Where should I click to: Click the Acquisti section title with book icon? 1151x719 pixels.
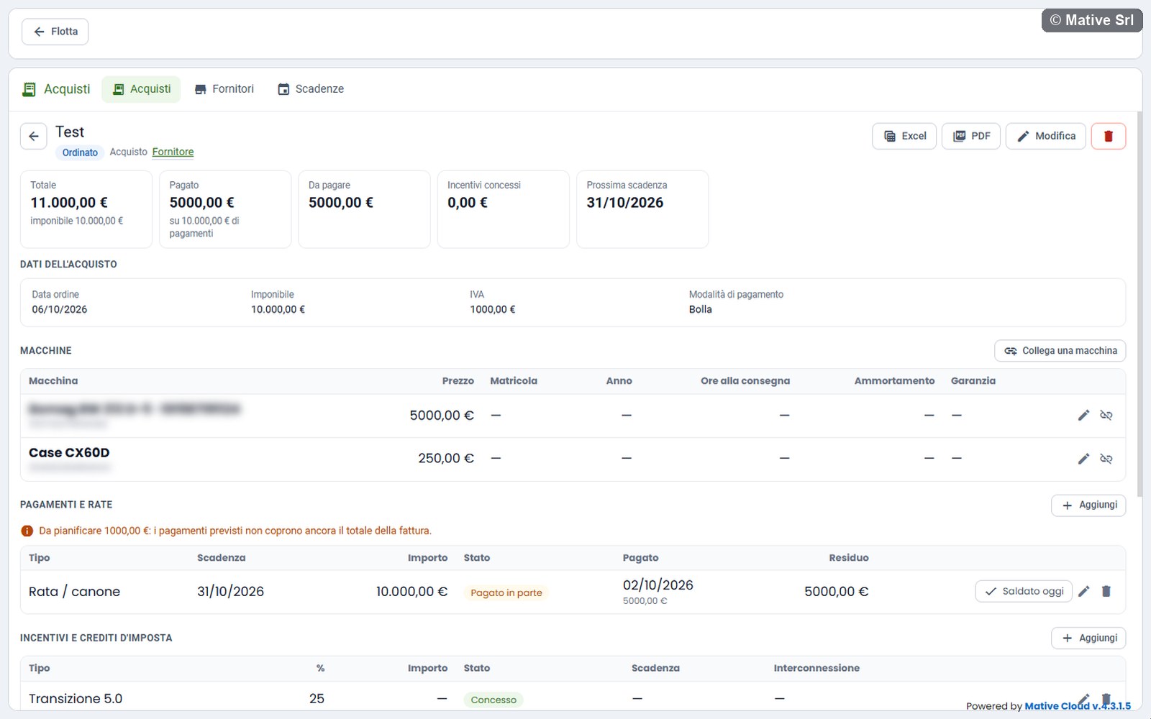[x=56, y=89]
